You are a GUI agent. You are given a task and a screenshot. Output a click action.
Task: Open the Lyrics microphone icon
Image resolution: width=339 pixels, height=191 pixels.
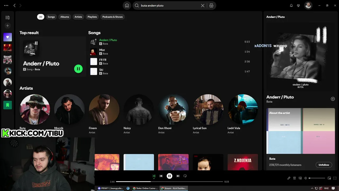pos(289,178)
